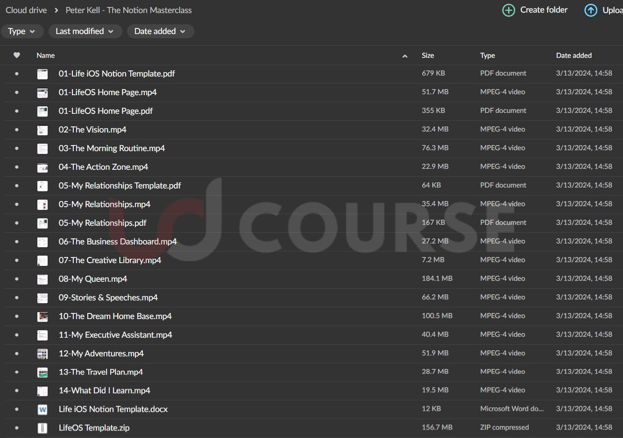
Task: Expand the Last modified filter dropdown
Action: 85,31
